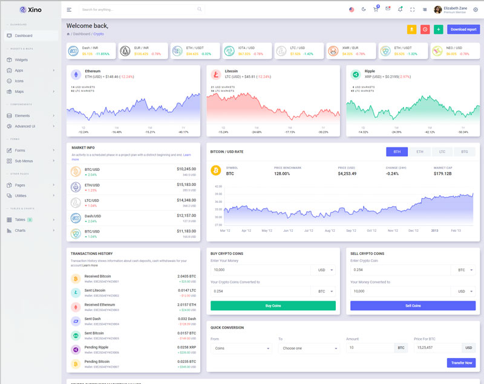Click the green plus icon button

[438, 29]
